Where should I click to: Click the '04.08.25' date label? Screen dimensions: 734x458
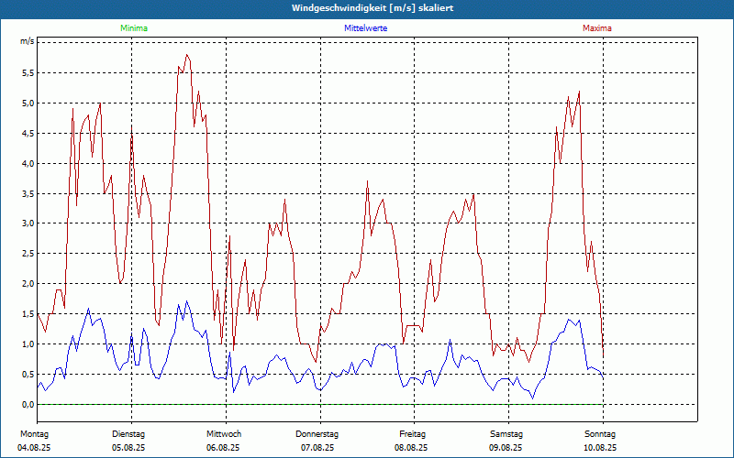pos(34,448)
